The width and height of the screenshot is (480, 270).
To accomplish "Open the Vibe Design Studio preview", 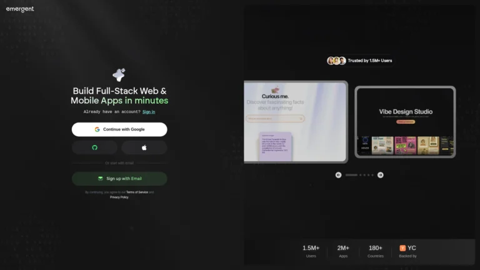I will 405,122.
